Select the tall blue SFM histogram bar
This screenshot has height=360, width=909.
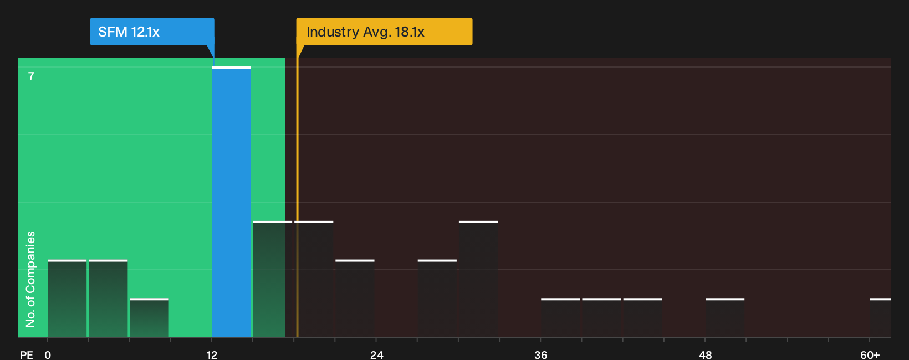coord(232,202)
